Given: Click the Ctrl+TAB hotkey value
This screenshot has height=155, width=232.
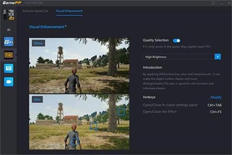Looking at the screenshot, I should (x=215, y=105).
